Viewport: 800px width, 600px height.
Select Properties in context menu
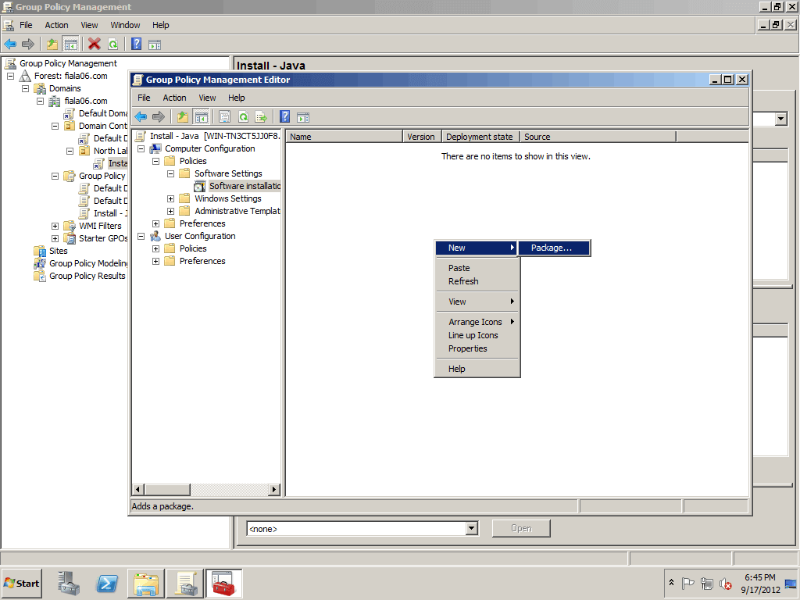pos(477,348)
